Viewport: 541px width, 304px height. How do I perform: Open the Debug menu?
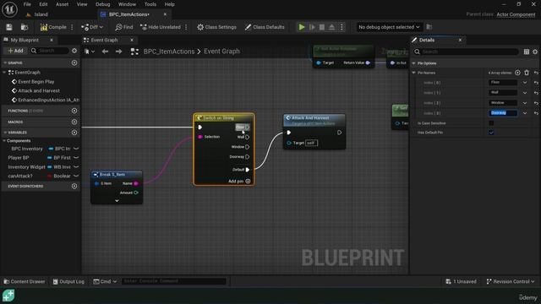[x=102, y=4]
